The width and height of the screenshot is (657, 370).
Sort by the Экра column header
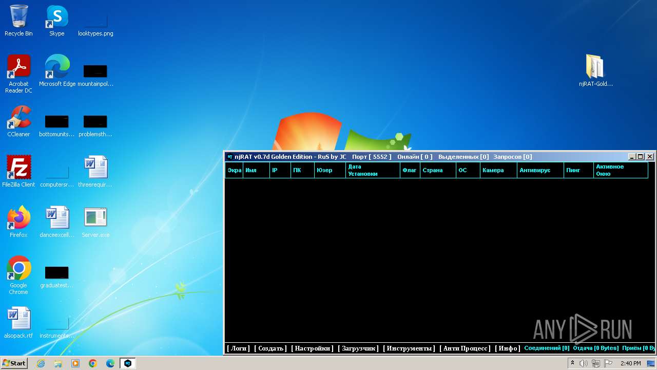point(234,170)
